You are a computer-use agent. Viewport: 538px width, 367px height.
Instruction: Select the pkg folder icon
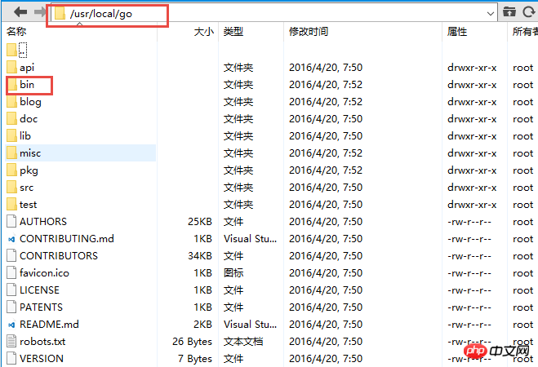click(11, 170)
